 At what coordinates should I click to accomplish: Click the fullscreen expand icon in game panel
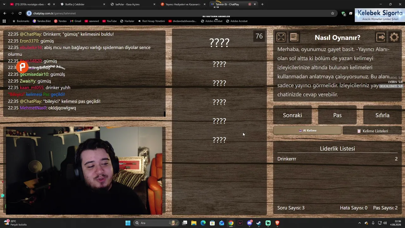281,37
